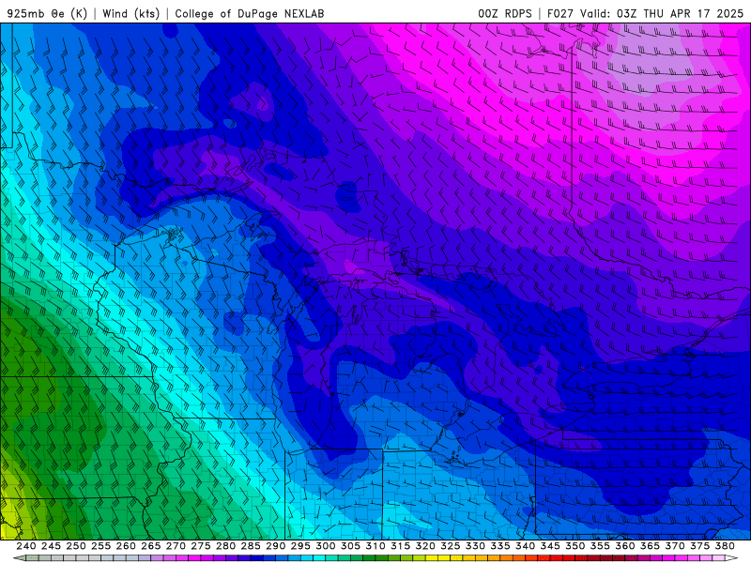Image resolution: width=751 pixels, height=563 pixels.
Task: Click the 375 legend value
Action: 699,546
